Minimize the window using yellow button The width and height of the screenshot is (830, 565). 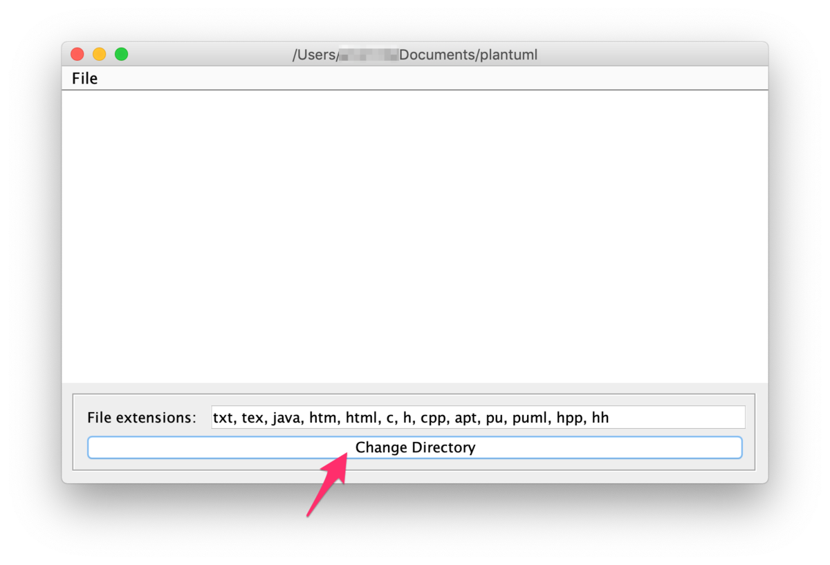click(x=100, y=54)
